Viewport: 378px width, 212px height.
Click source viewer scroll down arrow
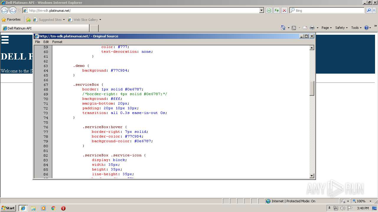pyautogui.click(x=312, y=175)
